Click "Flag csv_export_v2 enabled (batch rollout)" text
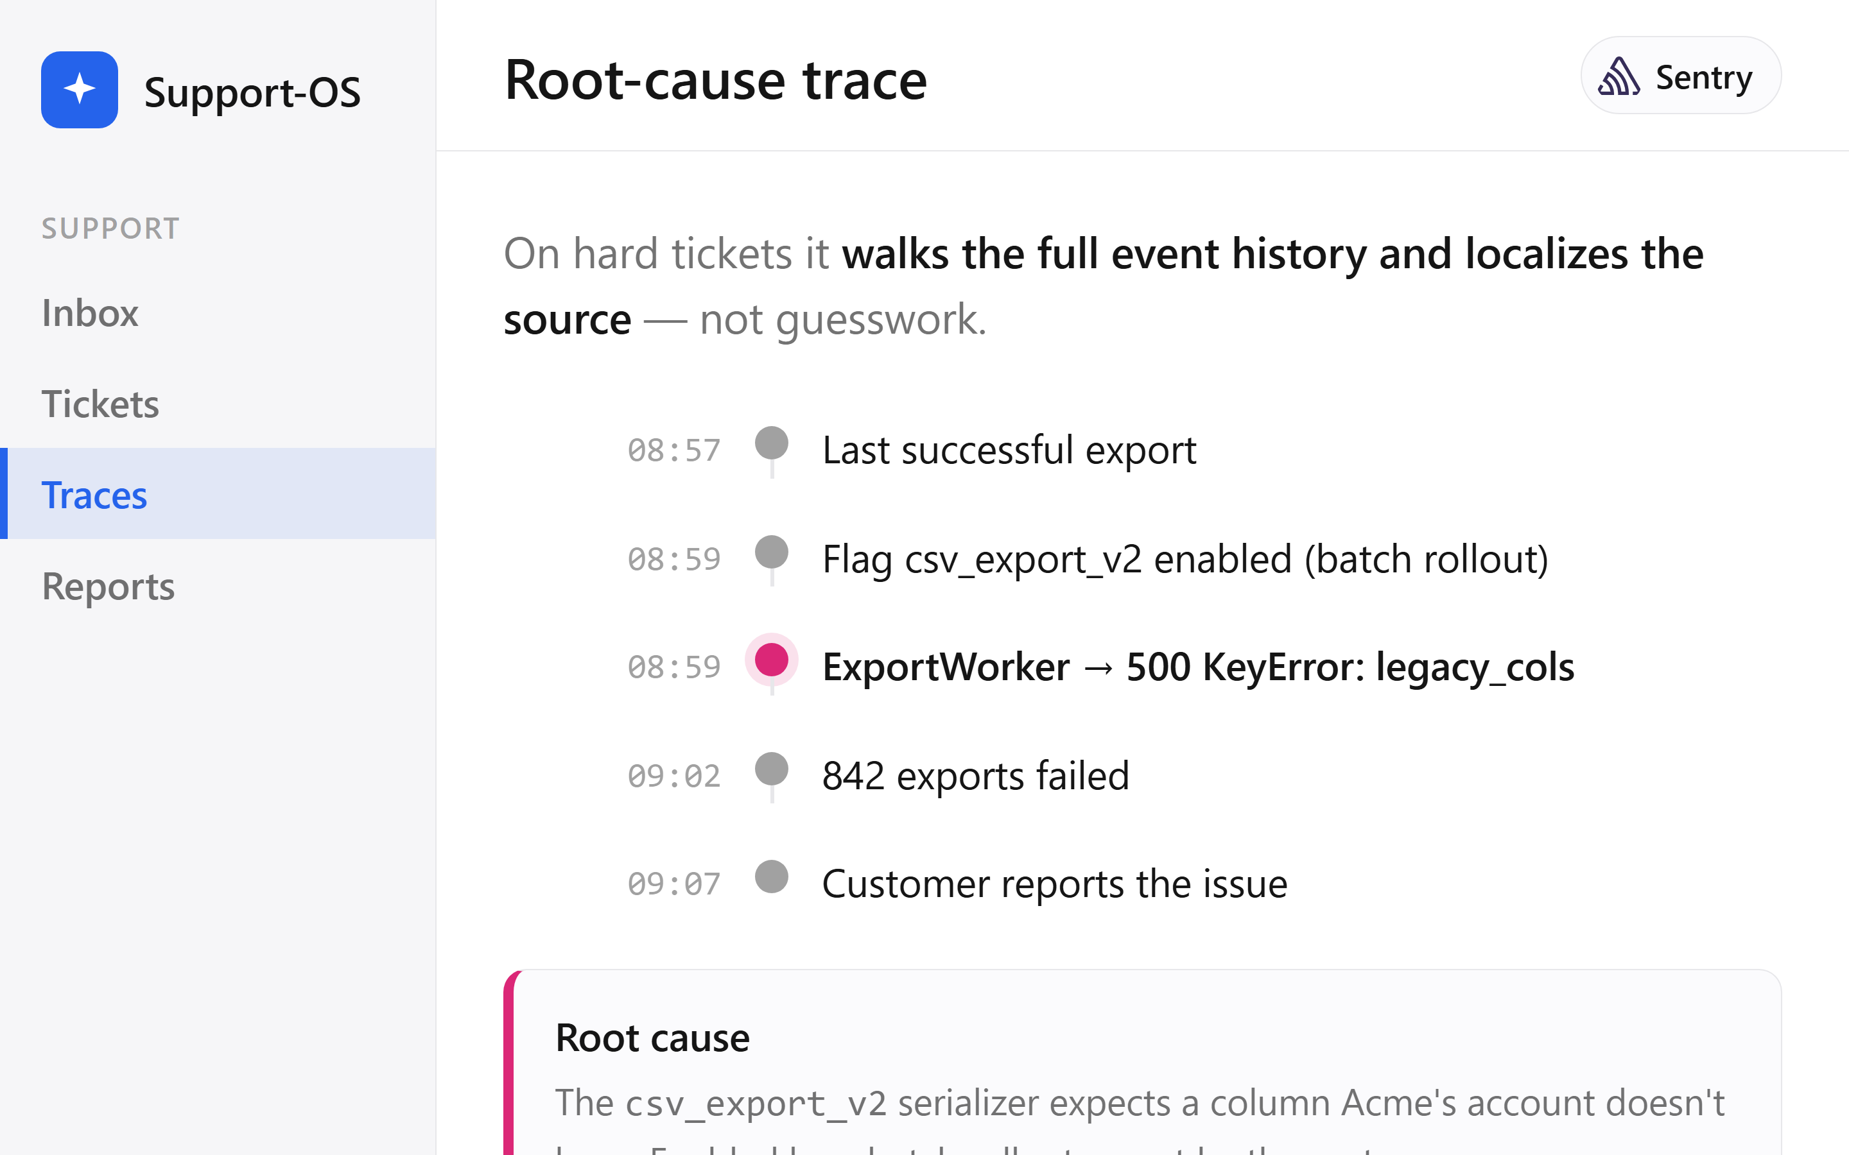 1185,559
